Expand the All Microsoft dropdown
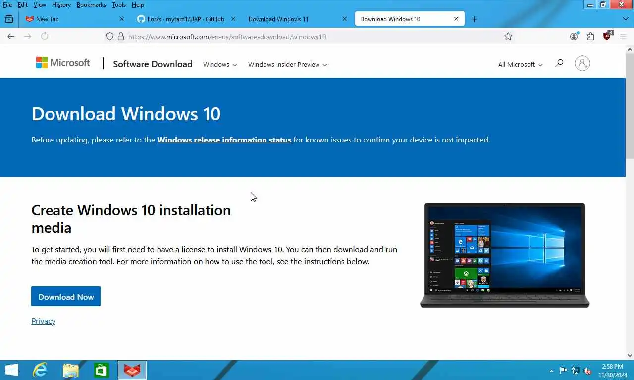The height and width of the screenshot is (380, 634). 520,64
